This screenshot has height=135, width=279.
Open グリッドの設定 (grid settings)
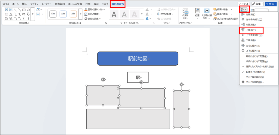coord(255,82)
